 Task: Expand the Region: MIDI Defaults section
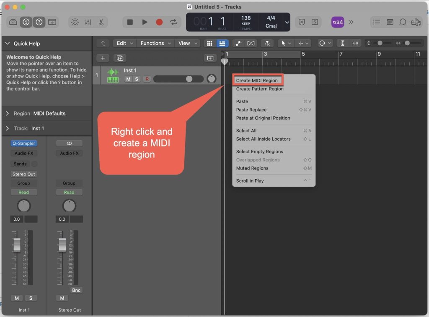tap(8, 113)
